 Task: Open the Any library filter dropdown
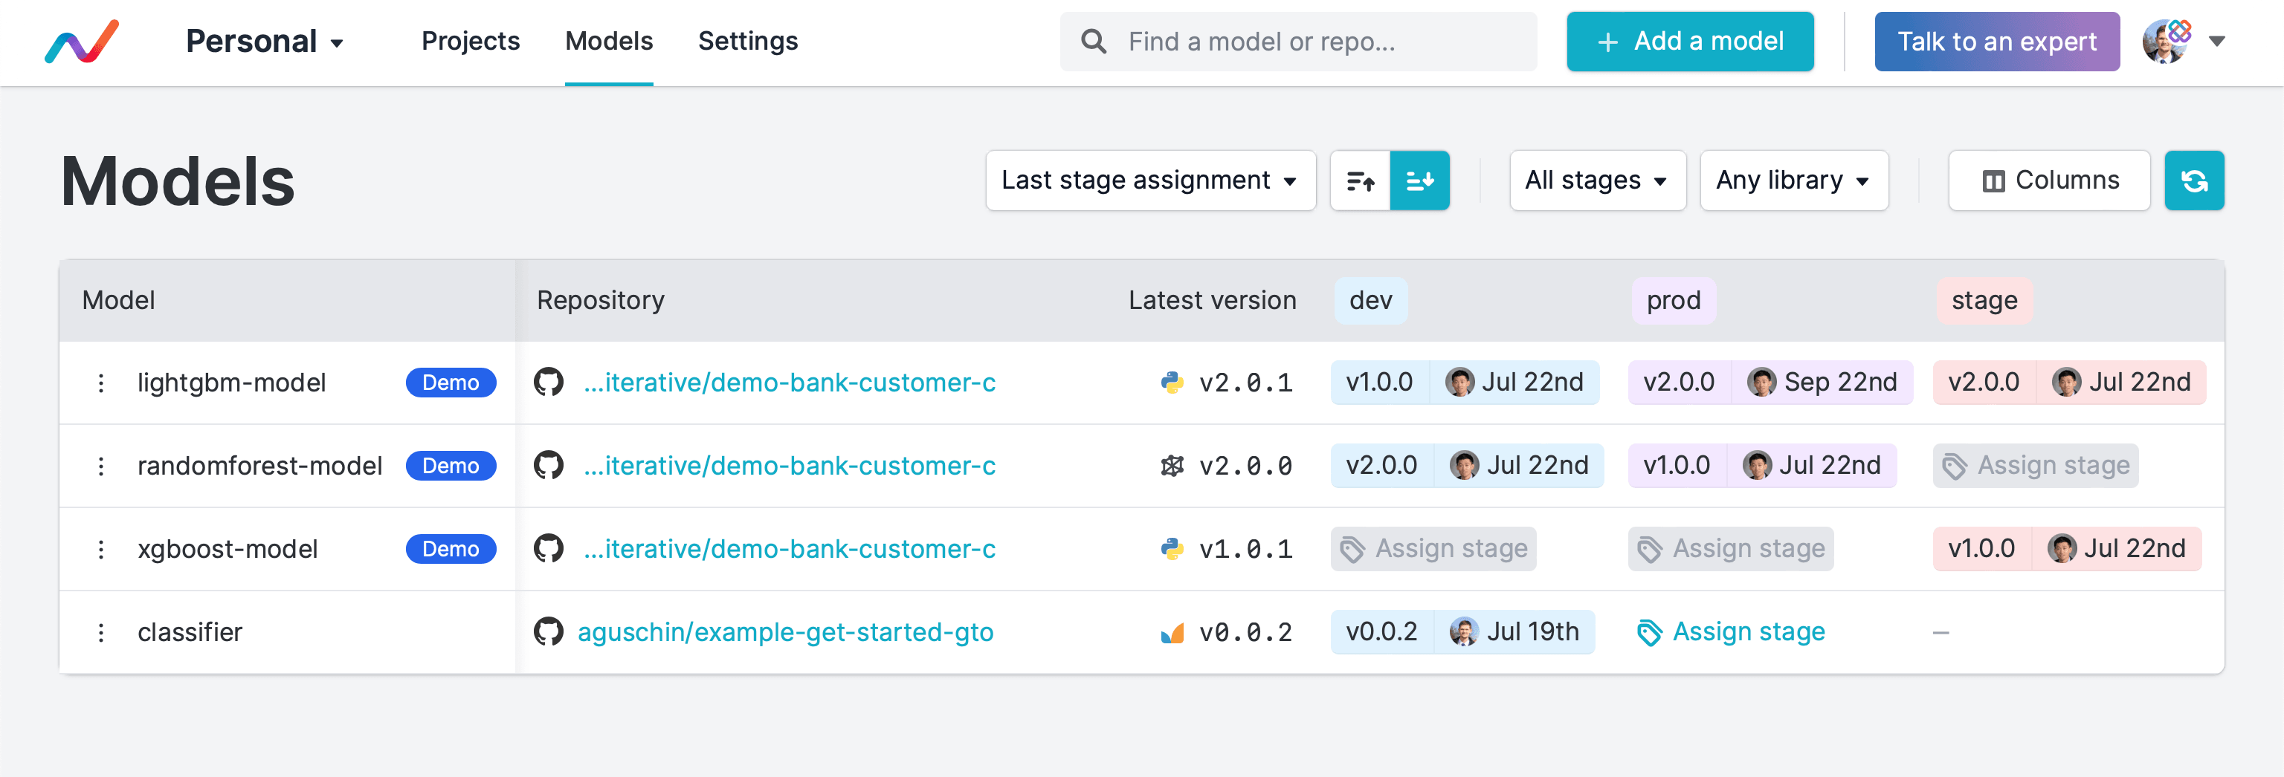tap(1793, 181)
